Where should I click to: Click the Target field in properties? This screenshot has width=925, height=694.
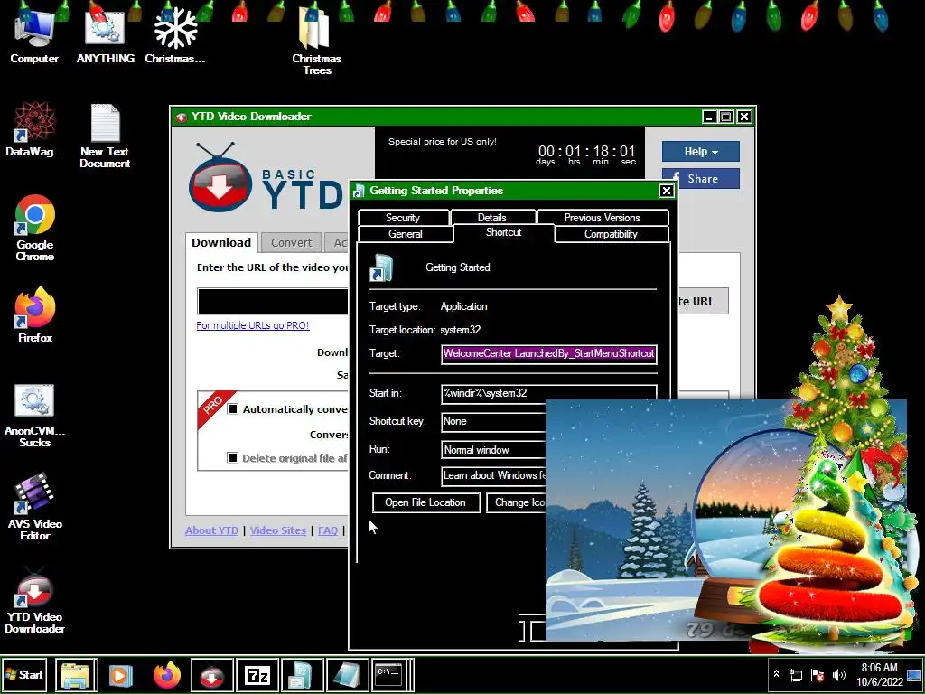tap(548, 353)
